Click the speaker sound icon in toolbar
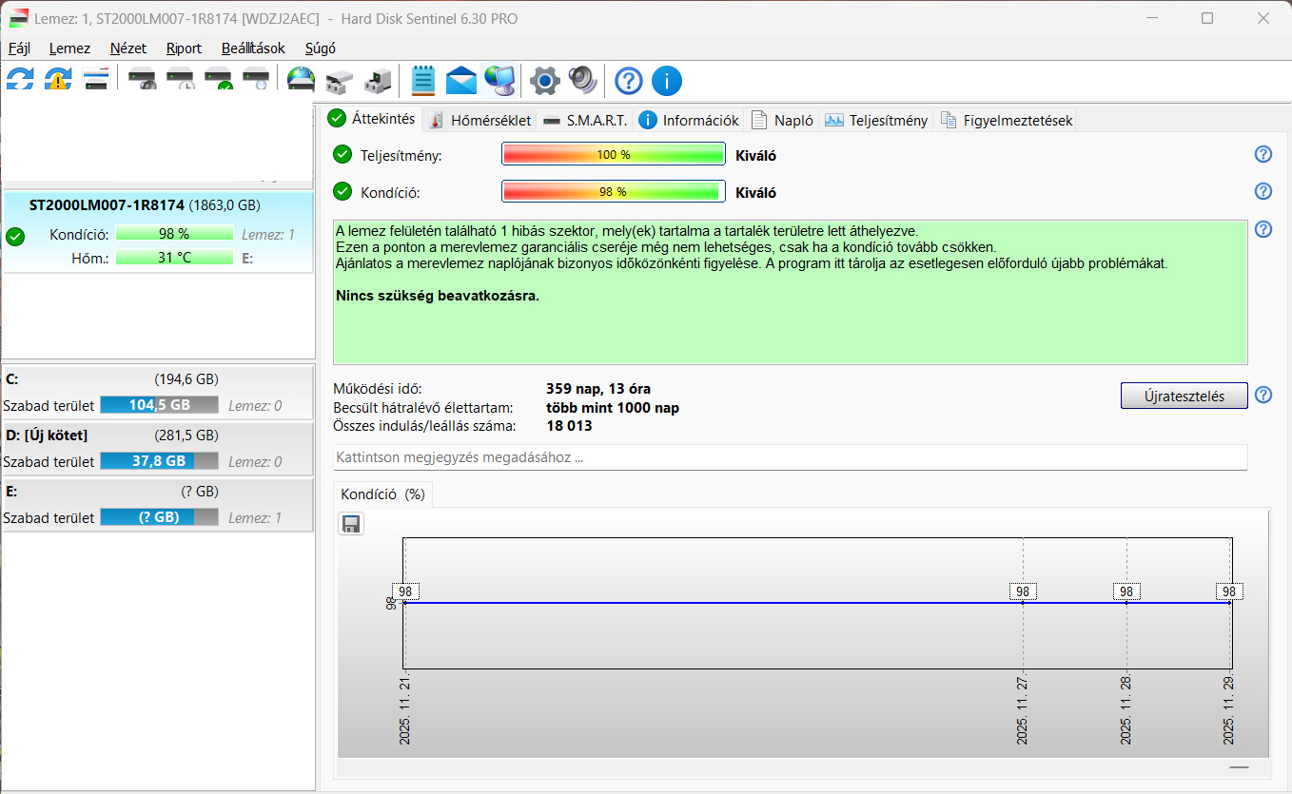Viewport: 1292px width, 794px height. (x=582, y=81)
